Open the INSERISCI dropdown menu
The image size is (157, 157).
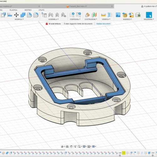coord(127,19)
